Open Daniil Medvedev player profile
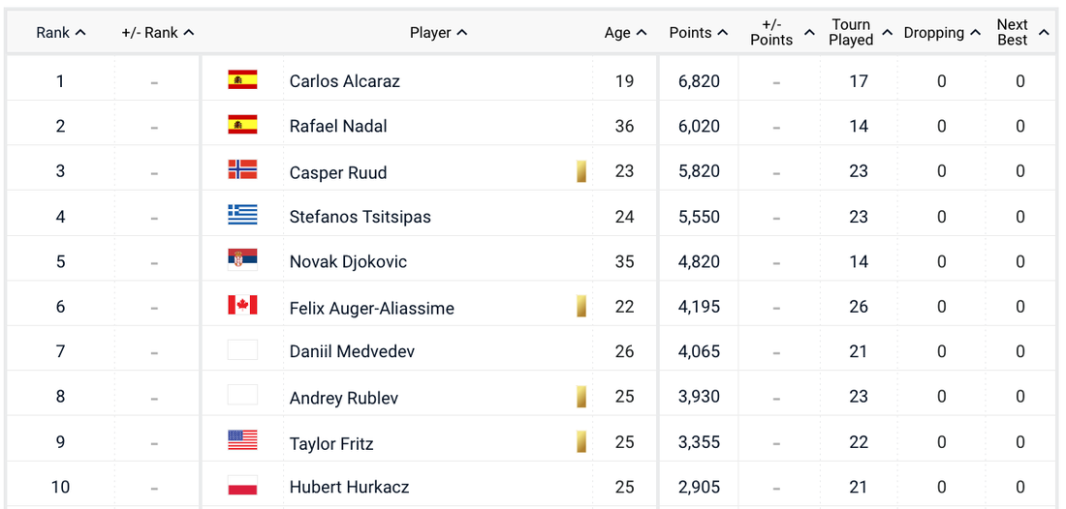Viewport: 1066px width, 509px height. tap(352, 351)
